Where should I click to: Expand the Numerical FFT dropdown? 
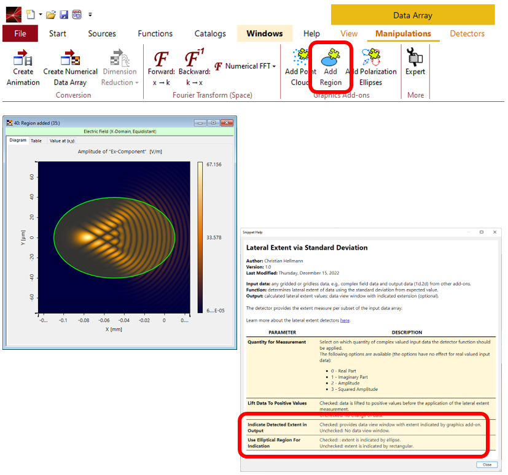click(x=274, y=66)
